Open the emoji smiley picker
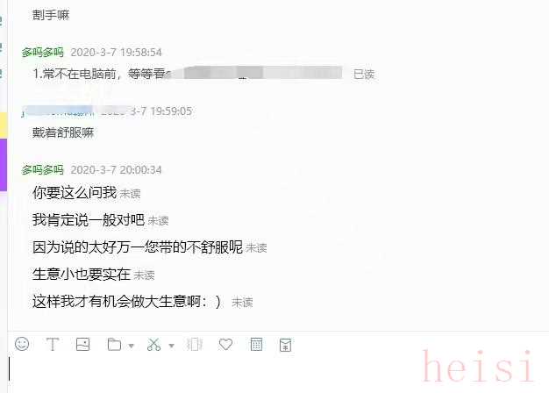 coord(22,344)
